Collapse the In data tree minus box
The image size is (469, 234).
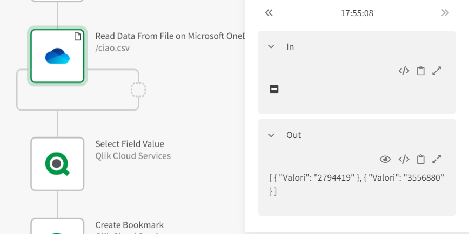(x=274, y=89)
